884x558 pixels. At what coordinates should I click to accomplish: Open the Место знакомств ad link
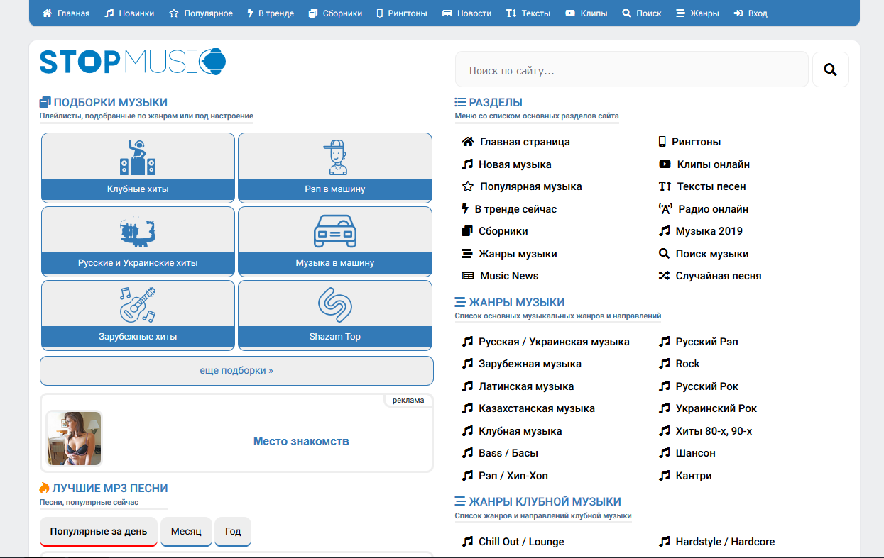tap(301, 441)
